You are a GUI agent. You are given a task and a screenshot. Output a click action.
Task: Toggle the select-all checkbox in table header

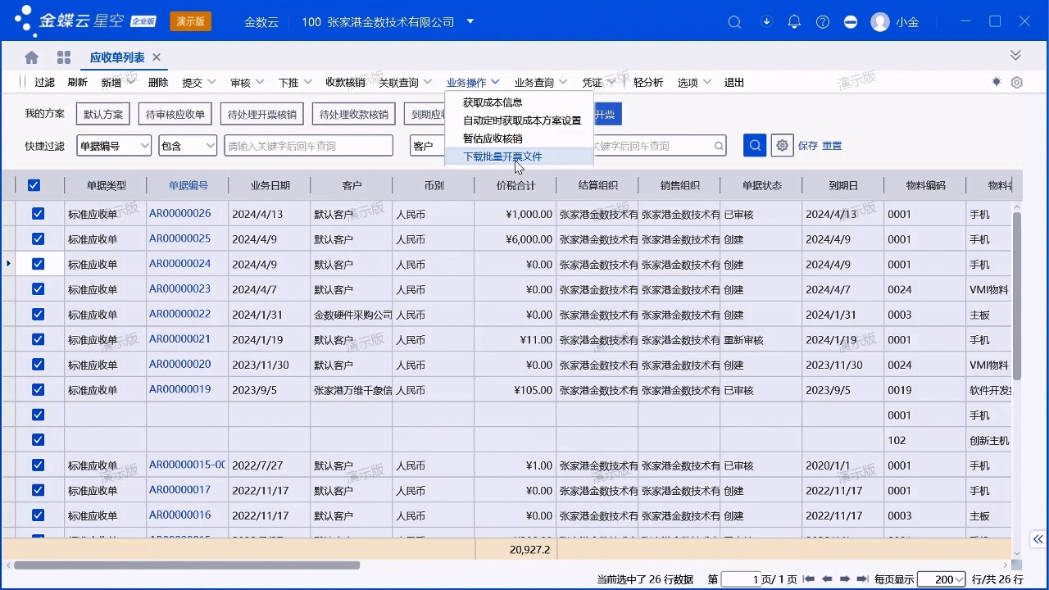34,185
